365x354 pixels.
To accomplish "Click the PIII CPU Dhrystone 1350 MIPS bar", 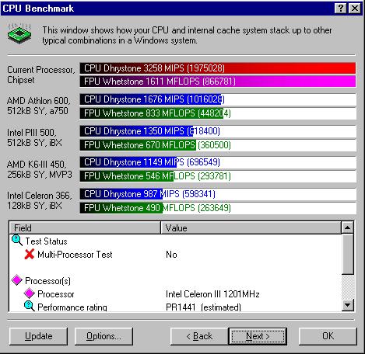I will click(x=218, y=131).
